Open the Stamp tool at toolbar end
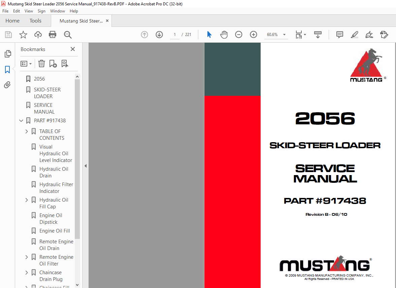396x288 pixels. pyautogui.click(x=384, y=35)
